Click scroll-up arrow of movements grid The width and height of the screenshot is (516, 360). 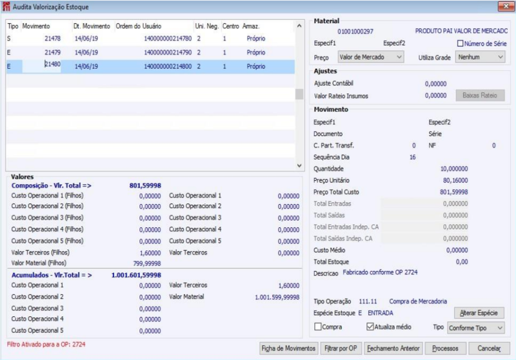point(299,26)
